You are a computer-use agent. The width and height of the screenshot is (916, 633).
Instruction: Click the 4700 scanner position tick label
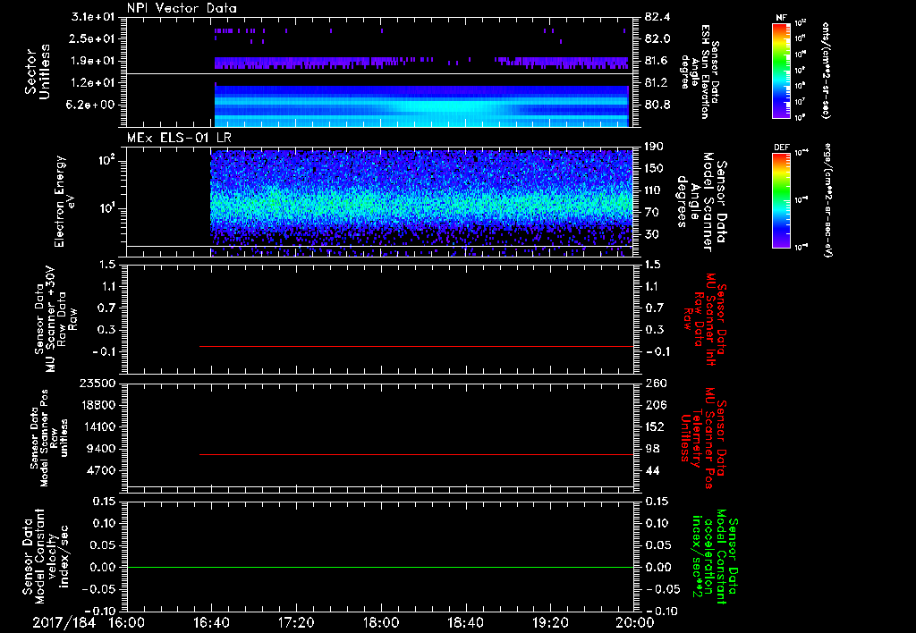[102, 470]
